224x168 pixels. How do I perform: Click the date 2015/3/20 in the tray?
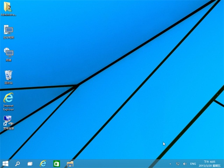tap(206, 166)
